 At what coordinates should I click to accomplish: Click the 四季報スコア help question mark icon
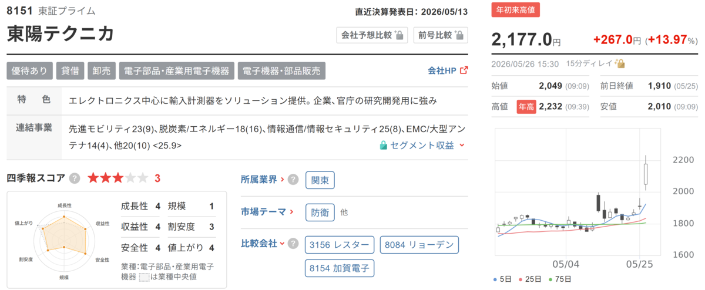[75, 178]
